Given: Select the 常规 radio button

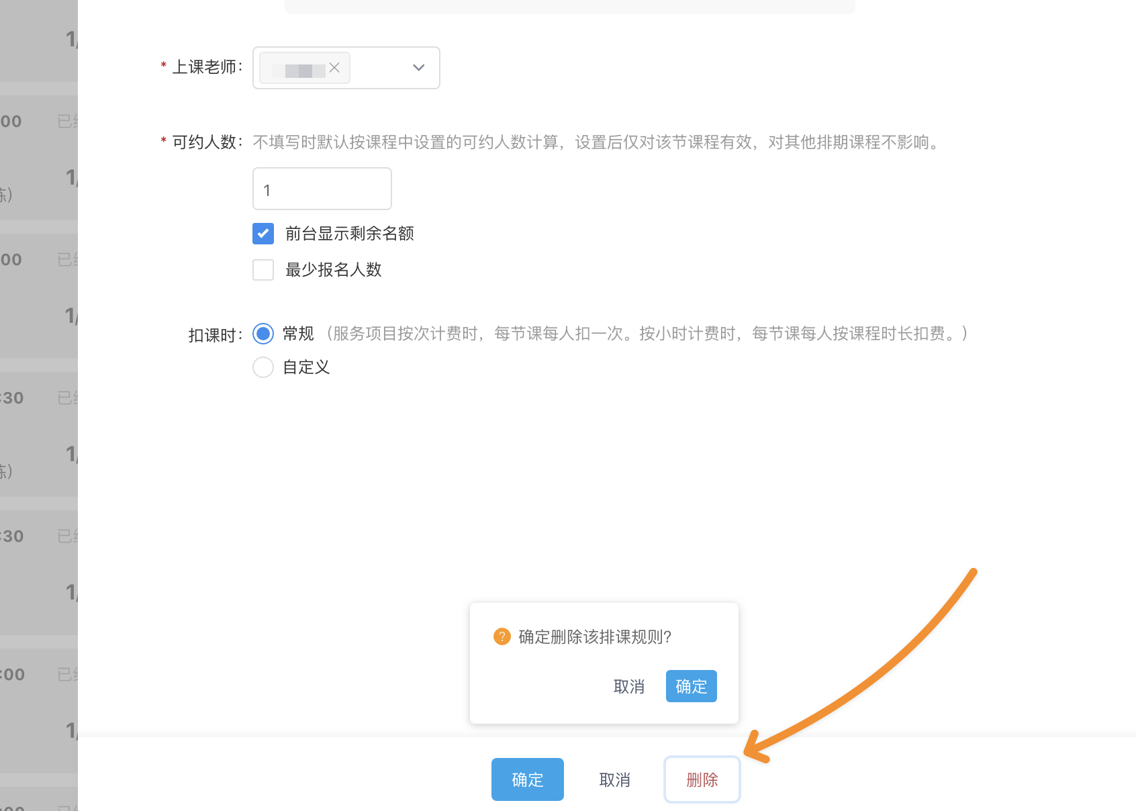Looking at the screenshot, I should click(263, 334).
